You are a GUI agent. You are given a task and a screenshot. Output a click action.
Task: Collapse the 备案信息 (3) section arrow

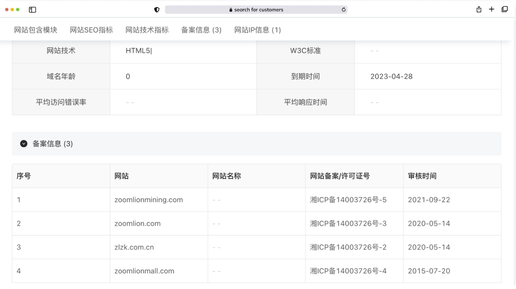coord(24,144)
